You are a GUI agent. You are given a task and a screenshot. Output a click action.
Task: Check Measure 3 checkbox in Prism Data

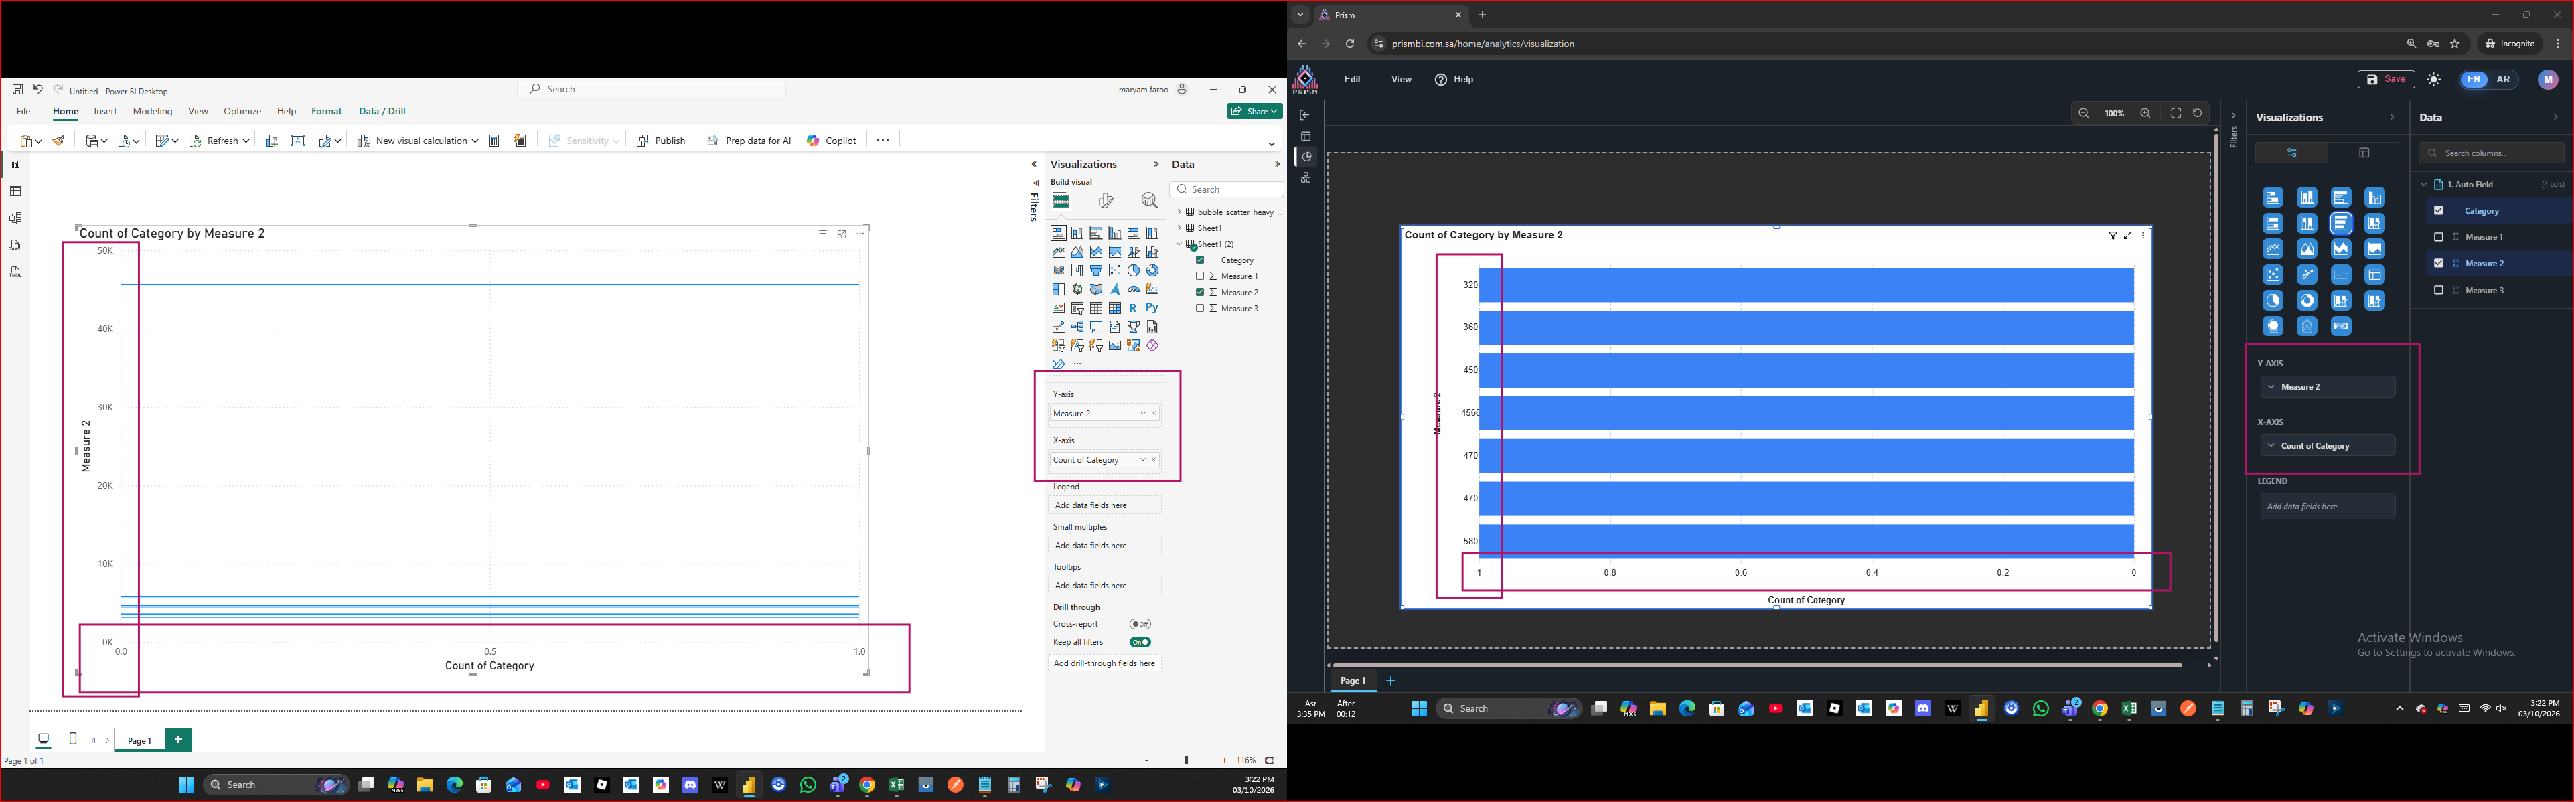point(2438,291)
